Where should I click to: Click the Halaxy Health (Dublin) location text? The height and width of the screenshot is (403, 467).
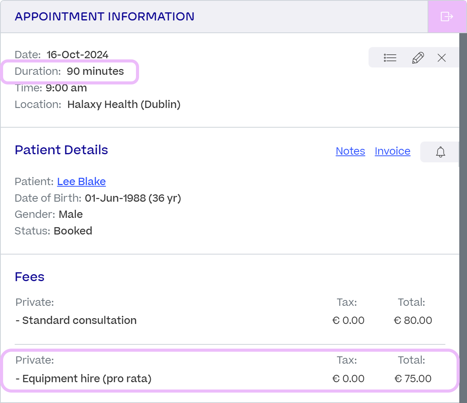(124, 105)
